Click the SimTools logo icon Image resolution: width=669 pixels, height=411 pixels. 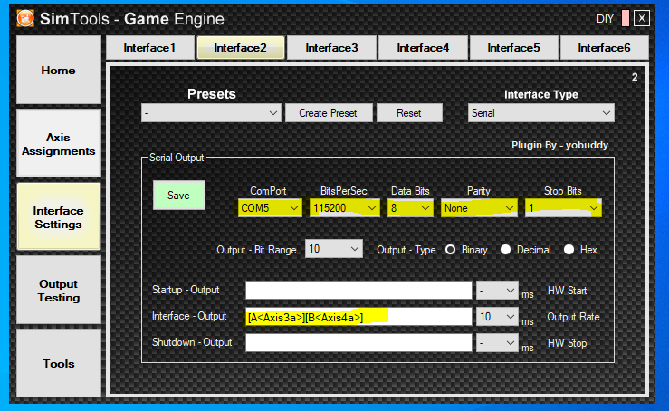coord(26,18)
